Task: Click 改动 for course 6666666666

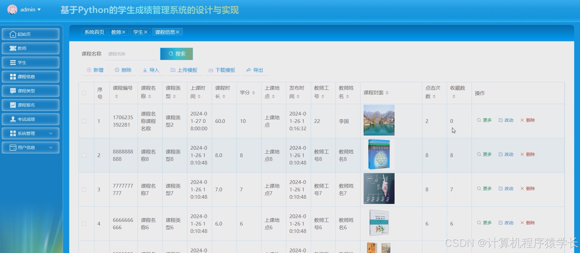Action: 506,223
